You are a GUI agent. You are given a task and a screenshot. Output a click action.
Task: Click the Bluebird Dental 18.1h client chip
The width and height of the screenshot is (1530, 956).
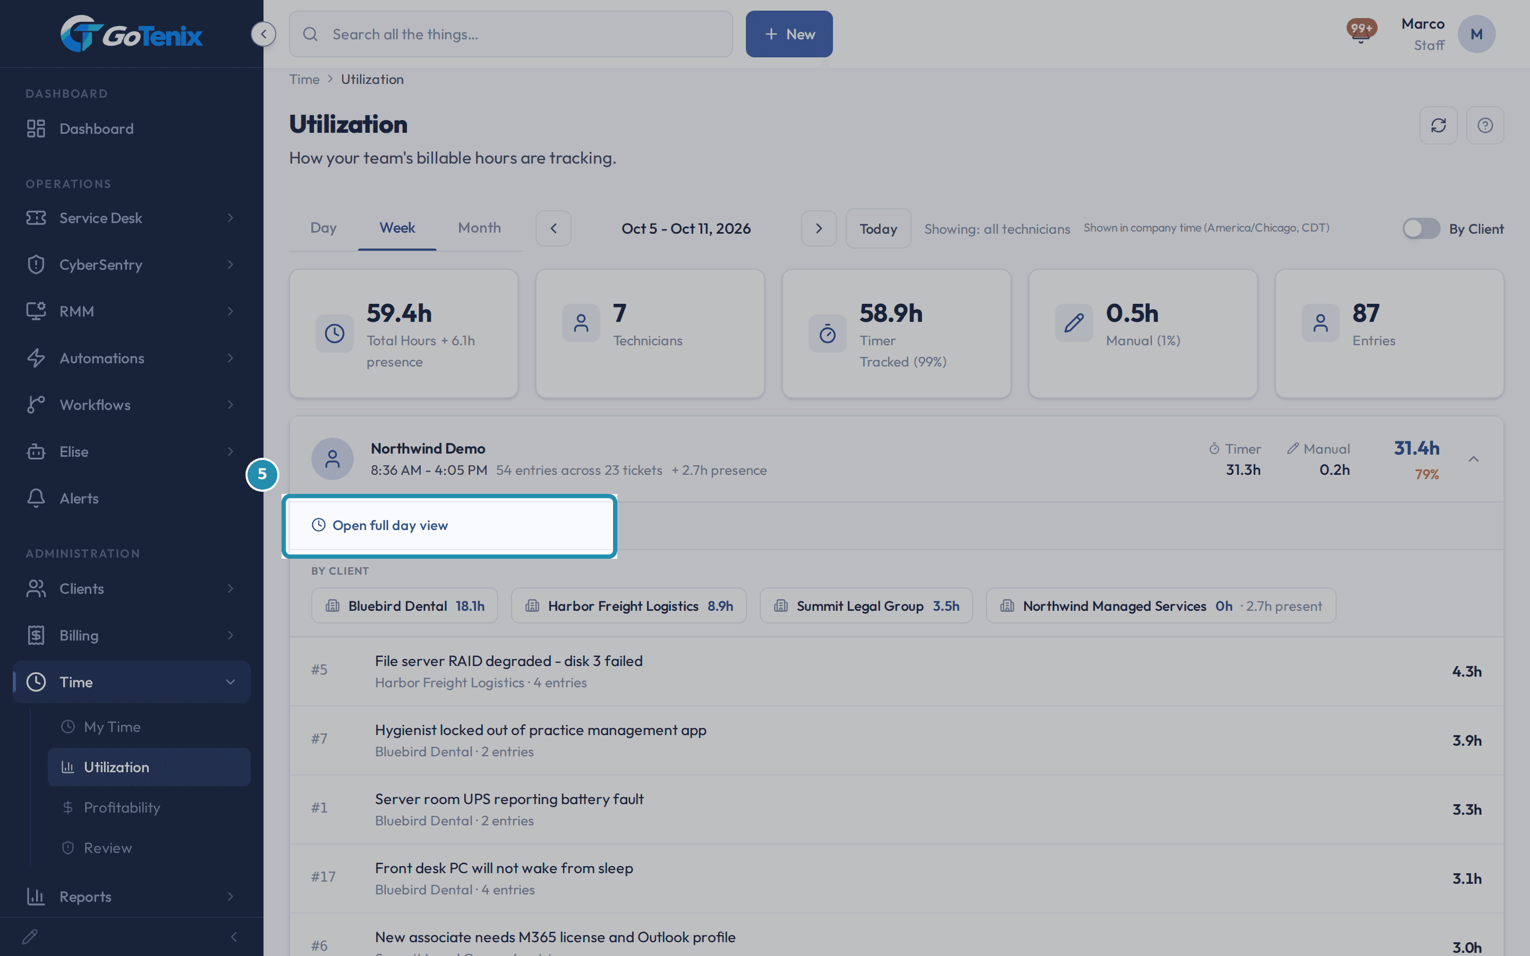point(405,605)
